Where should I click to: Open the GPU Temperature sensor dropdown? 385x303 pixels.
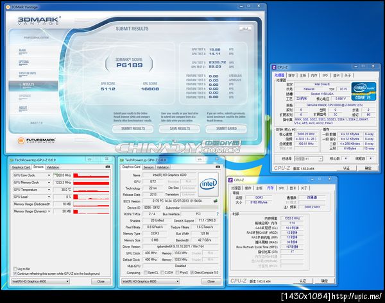coord(49,190)
